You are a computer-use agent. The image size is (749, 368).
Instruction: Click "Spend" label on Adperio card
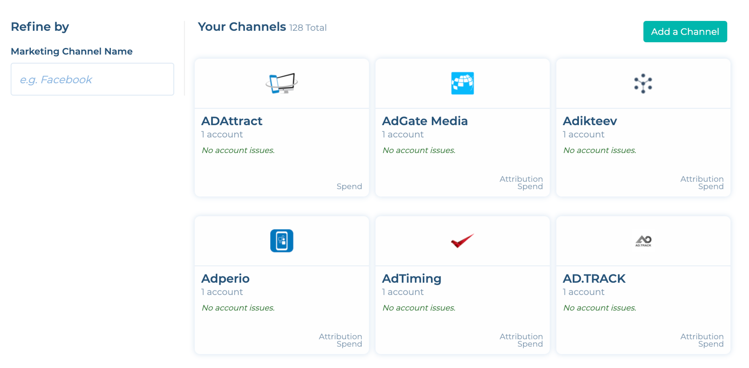[x=349, y=344]
